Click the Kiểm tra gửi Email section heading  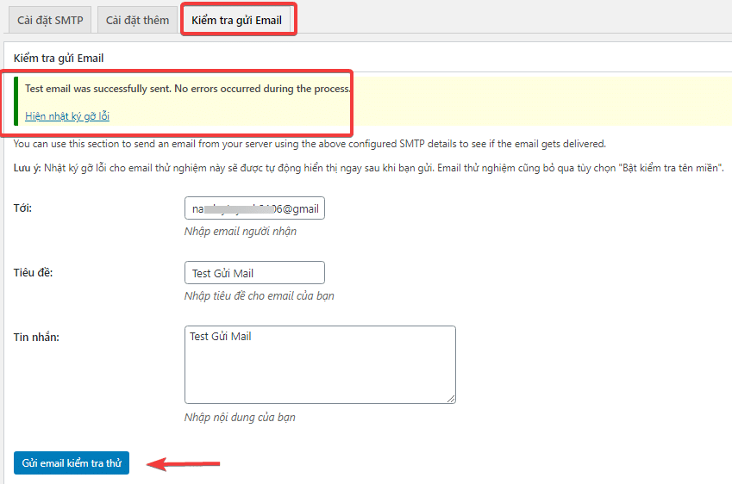59,59
